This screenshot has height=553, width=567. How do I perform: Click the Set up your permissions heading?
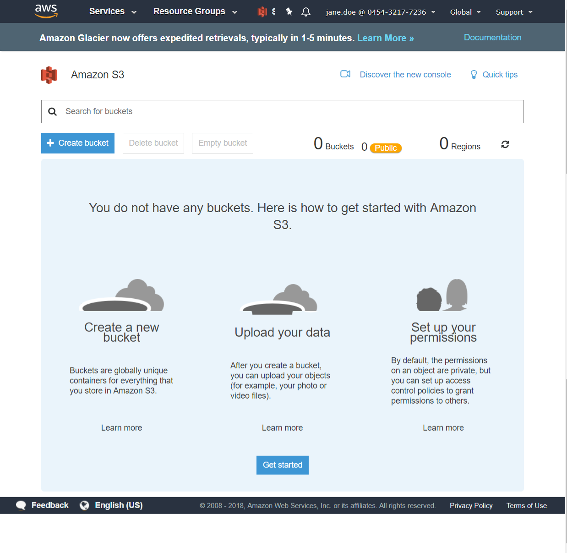point(443,332)
